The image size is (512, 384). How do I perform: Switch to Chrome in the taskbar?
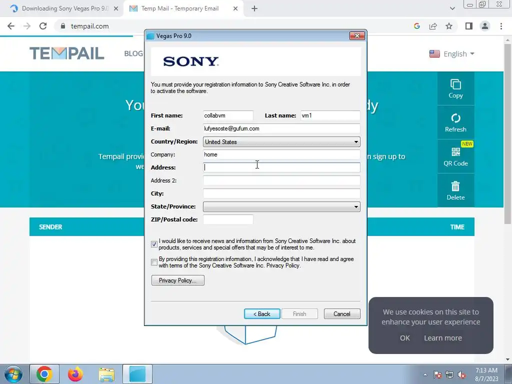click(x=44, y=374)
